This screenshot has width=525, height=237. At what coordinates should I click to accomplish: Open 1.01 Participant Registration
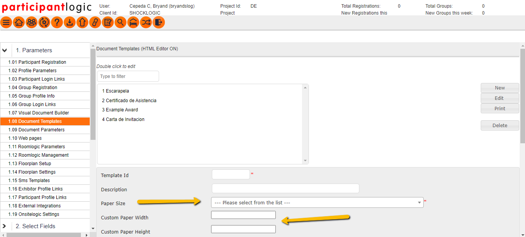pos(45,62)
